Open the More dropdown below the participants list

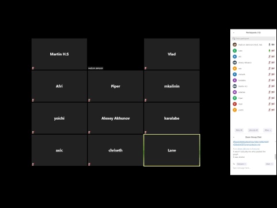268,130
